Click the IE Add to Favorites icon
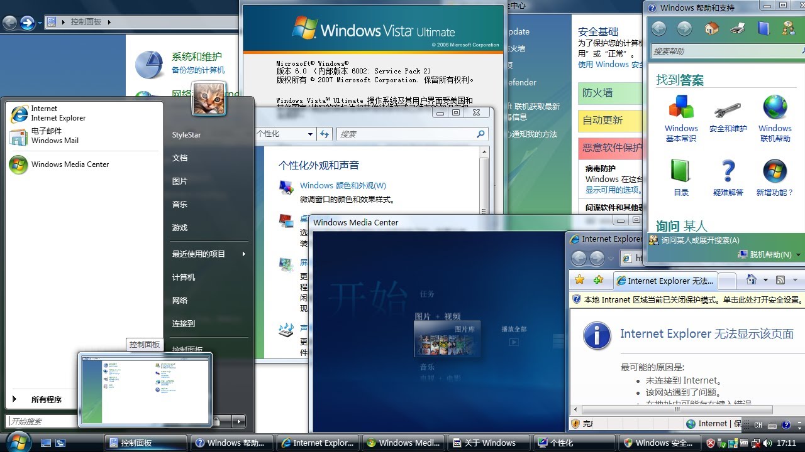This screenshot has width=805, height=452. point(598,280)
